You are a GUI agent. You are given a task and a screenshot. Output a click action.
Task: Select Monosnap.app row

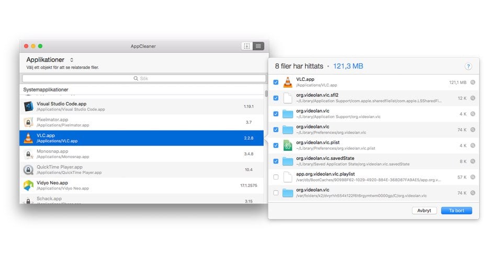click(142, 154)
